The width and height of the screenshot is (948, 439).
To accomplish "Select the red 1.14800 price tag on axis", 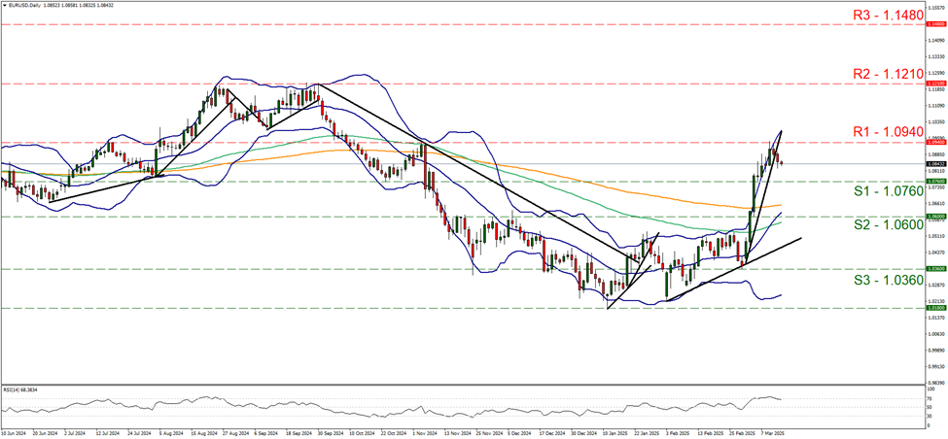I will (x=936, y=24).
